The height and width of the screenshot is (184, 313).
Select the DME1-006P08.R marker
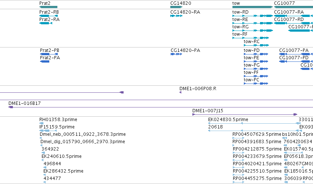[181, 92]
